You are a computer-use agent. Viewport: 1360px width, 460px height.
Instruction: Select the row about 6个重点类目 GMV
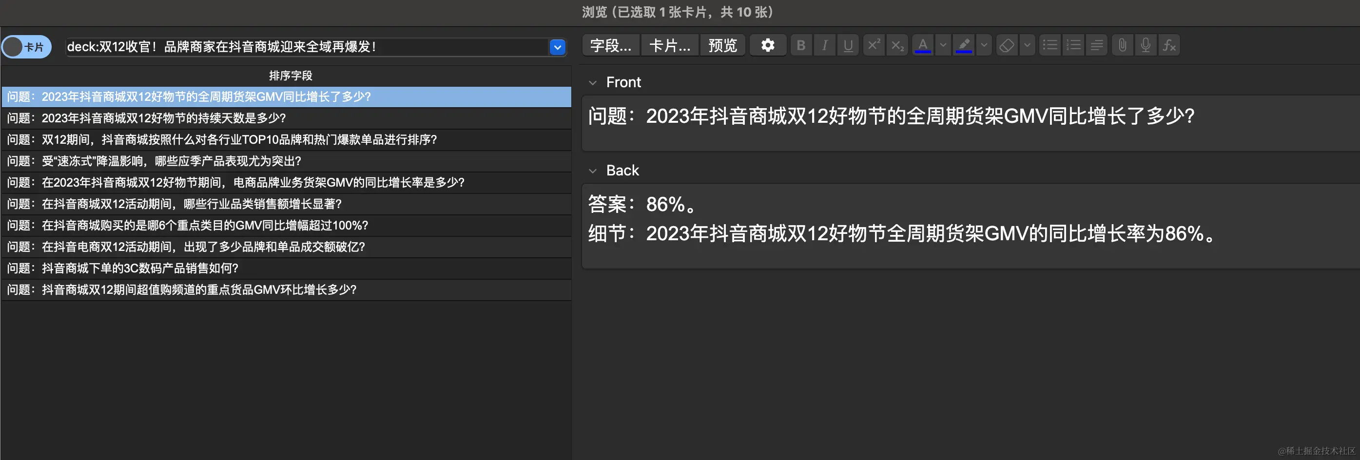click(287, 226)
